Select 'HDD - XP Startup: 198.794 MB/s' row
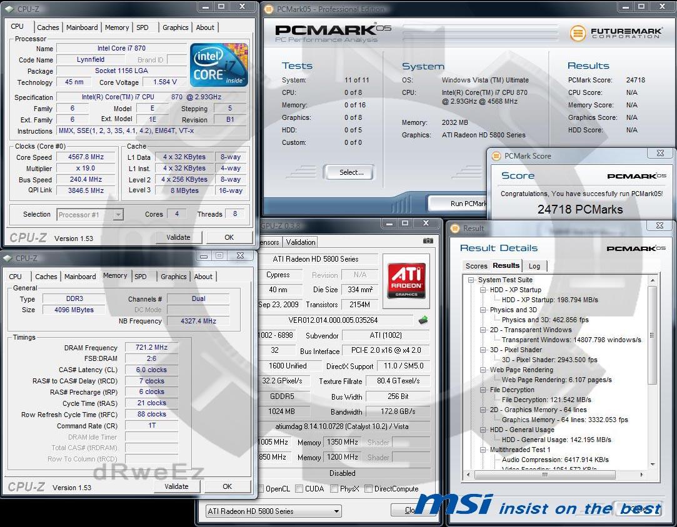The image size is (677, 527). coord(549,300)
